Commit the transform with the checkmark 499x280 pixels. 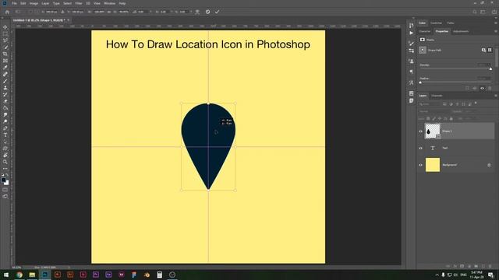(x=217, y=12)
